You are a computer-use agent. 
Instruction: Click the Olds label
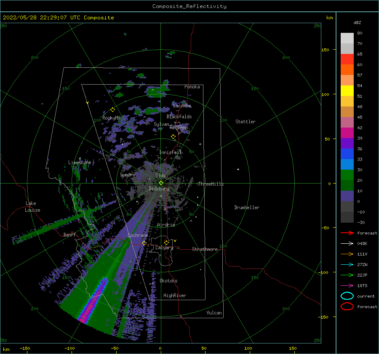click(160, 176)
